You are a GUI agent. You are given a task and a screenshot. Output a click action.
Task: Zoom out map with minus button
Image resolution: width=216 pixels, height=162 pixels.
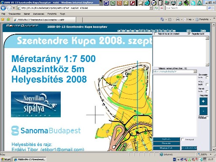203,111
